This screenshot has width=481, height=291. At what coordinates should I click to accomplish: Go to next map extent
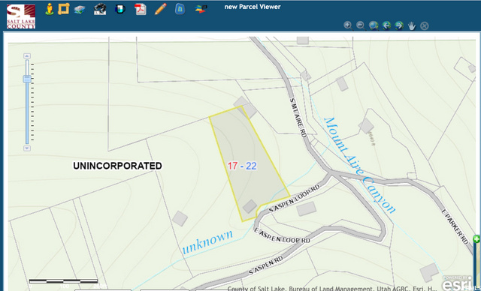399,25
